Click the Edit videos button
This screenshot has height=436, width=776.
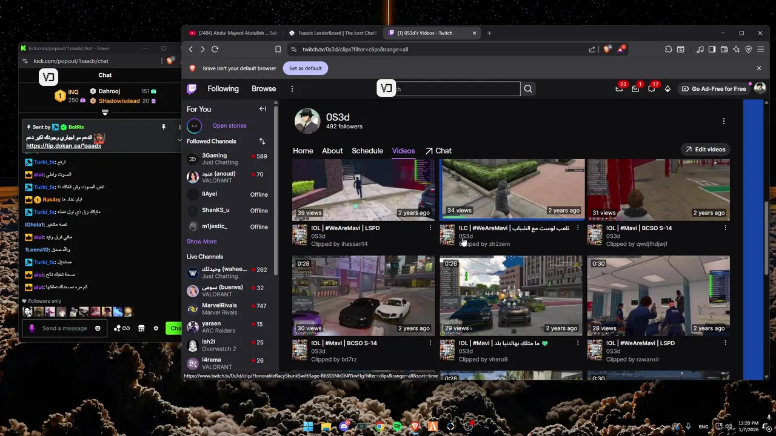(x=706, y=150)
